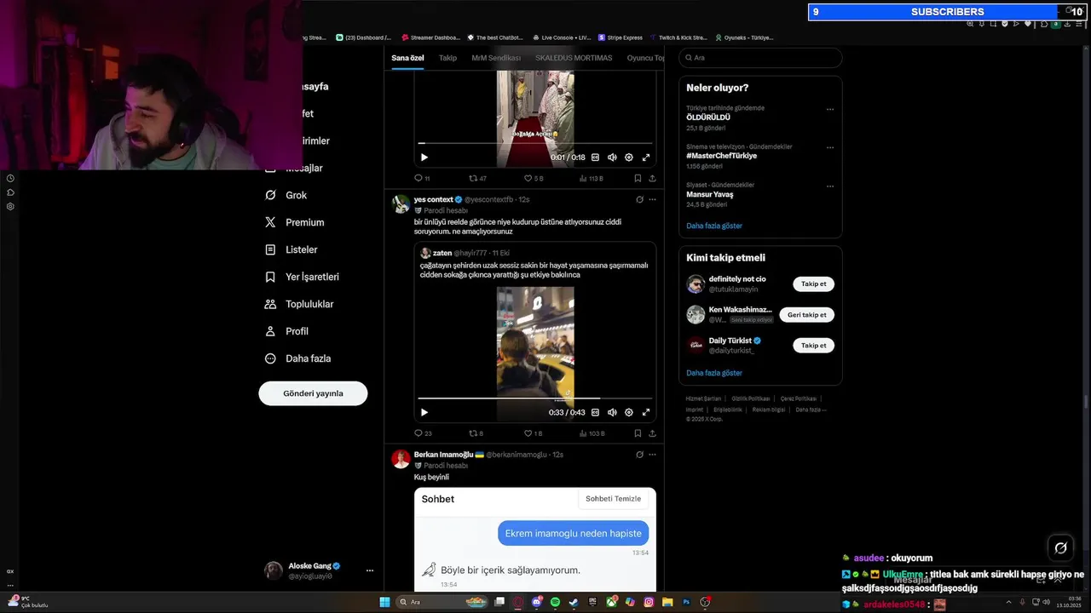
Task: Seek on the 0:43 video progress bar
Action: (535, 398)
